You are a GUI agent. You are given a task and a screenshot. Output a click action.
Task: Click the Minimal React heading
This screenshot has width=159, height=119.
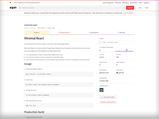(x=34, y=38)
